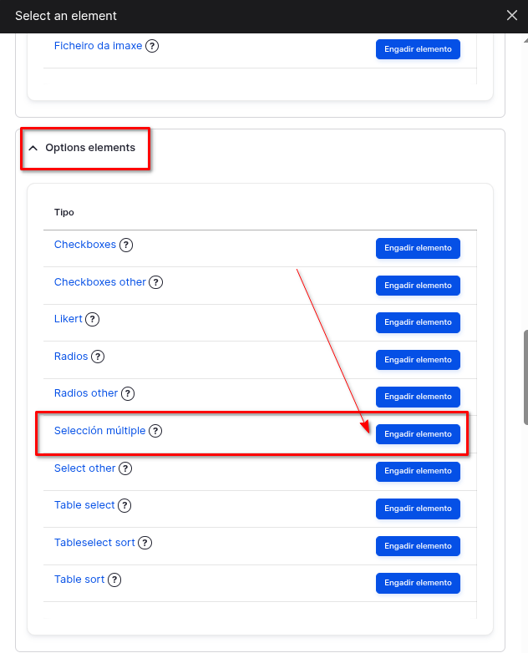Screen dimensions: 528x653
Task: Click help icon next to Checkboxes
Action: (126, 245)
